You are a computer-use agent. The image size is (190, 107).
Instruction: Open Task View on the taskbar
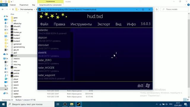(58, 104)
